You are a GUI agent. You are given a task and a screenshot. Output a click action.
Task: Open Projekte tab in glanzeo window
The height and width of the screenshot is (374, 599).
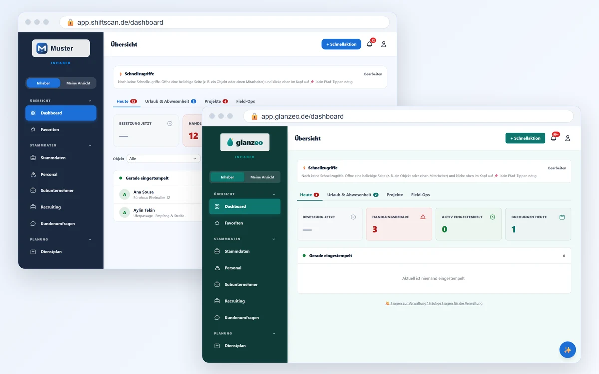pyautogui.click(x=395, y=195)
